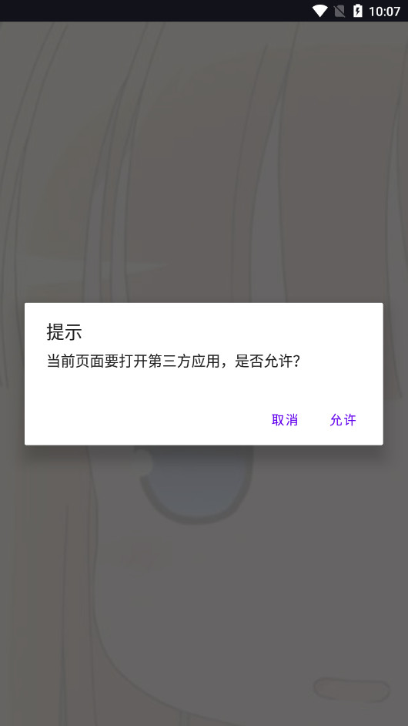The width and height of the screenshot is (408, 726).
Task: Tap the no-SIM card icon
Action: (339, 11)
